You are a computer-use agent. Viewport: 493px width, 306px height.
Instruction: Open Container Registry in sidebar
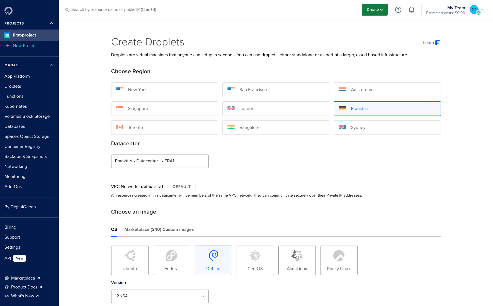(x=22, y=146)
